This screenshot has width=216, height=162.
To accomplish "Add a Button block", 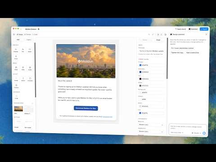I will [x=30, y=50].
